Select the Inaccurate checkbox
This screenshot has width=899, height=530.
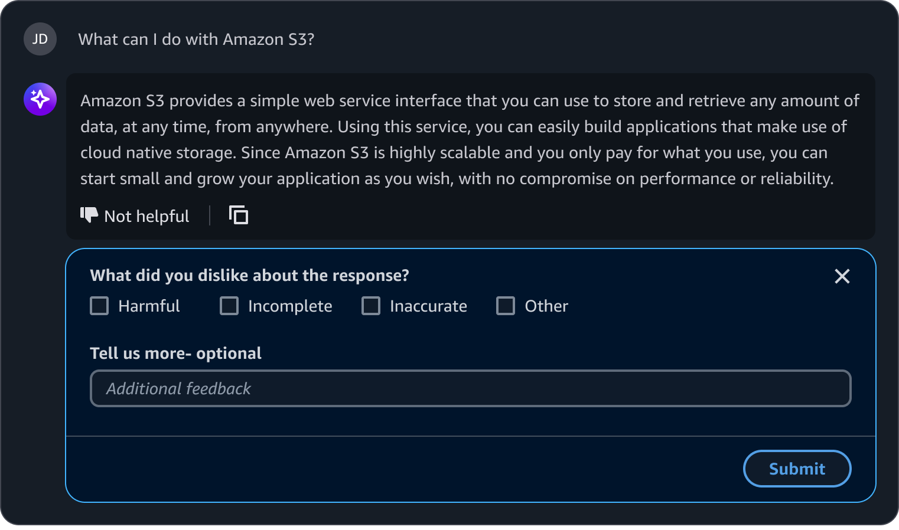(371, 306)
